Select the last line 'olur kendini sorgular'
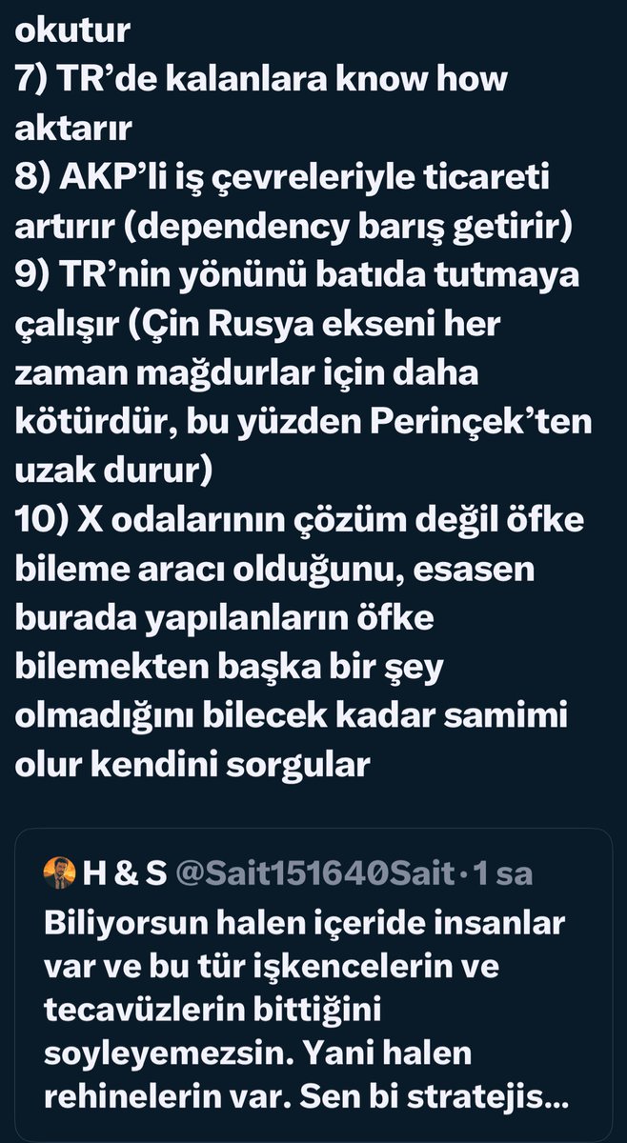The image size is (627, 1143). tap(192, 765)
